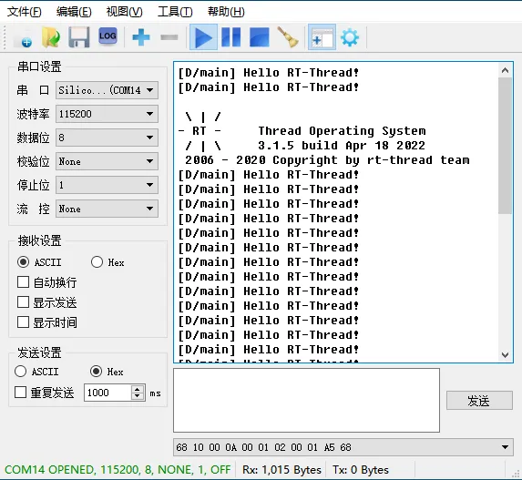Click the gray minus icon
The image size is (522, 480).
coord(169,37)
